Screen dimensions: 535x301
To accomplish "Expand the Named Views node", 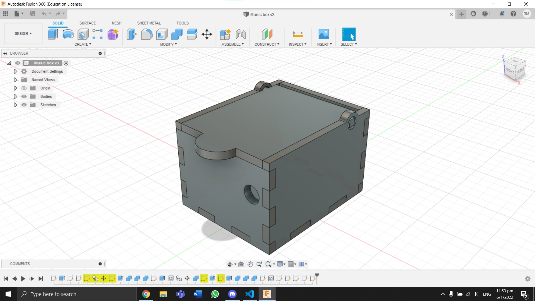I will point(15,80).
